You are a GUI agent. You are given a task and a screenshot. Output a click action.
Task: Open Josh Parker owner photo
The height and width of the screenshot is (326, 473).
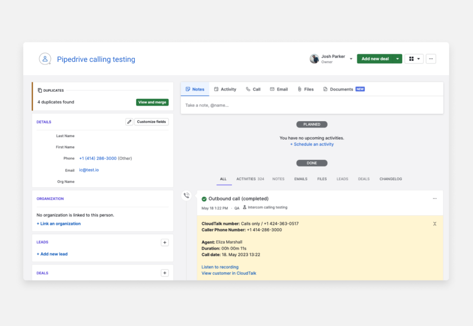point(314,59)
